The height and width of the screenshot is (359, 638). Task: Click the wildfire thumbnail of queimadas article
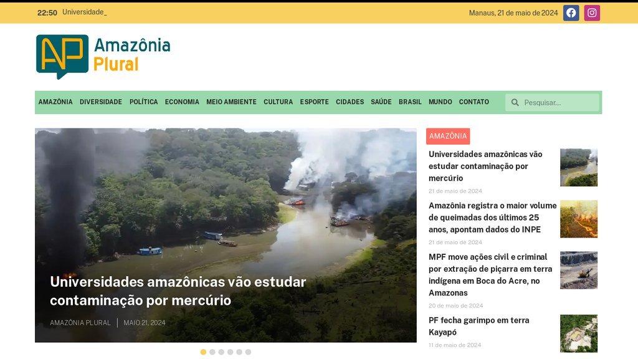click(579, 219)
